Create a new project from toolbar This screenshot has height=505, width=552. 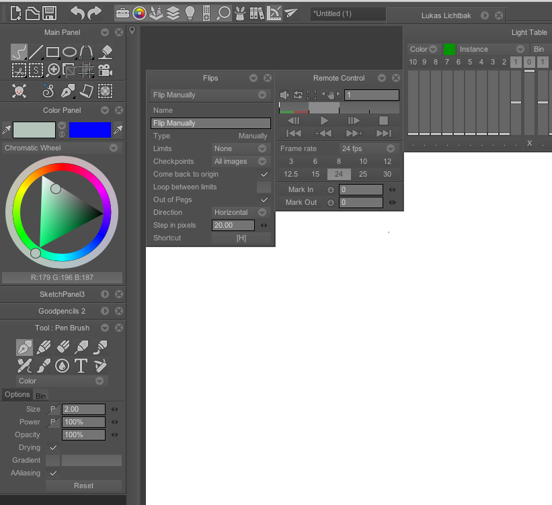(x=15, y=13)
